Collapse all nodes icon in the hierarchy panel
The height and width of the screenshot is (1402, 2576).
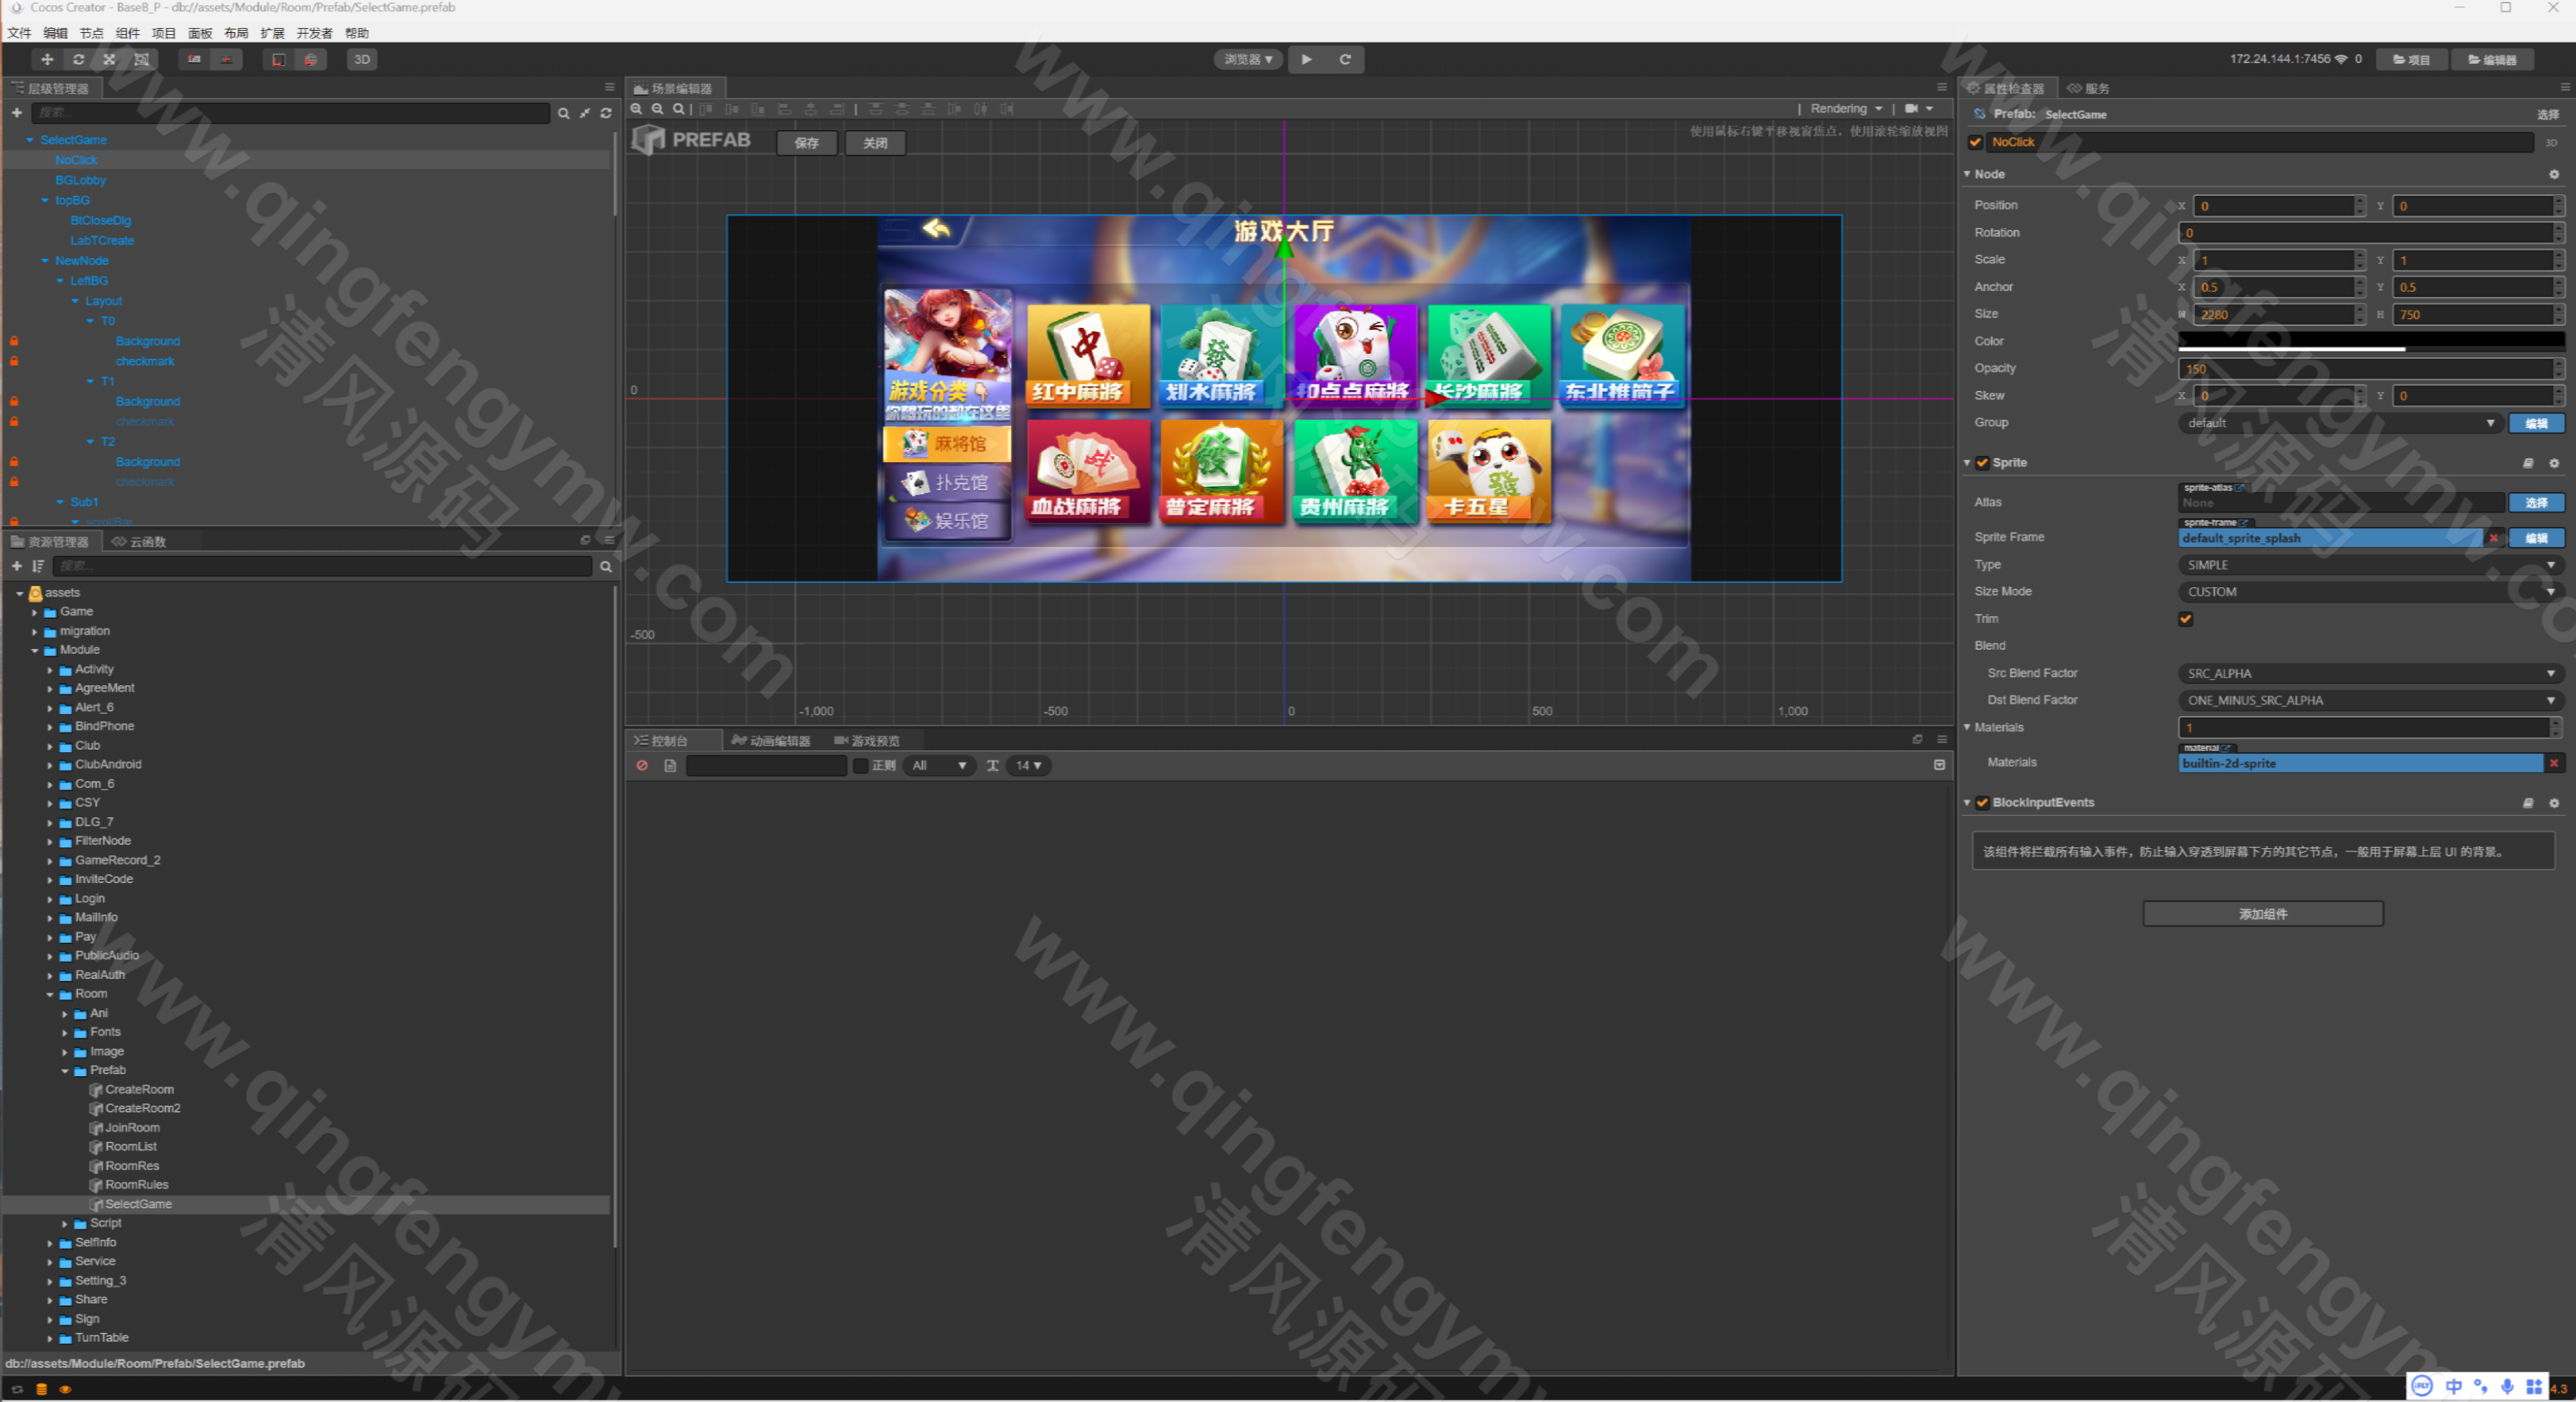point(585,114)
